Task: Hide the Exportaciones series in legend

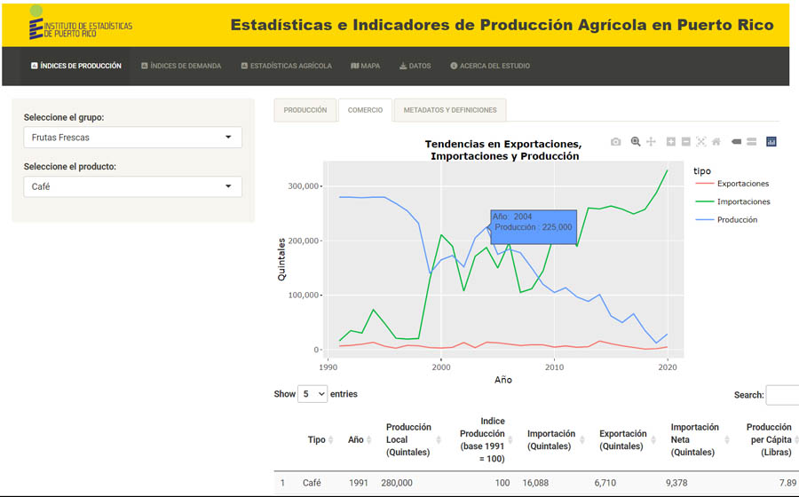Action: coord(742,184)
